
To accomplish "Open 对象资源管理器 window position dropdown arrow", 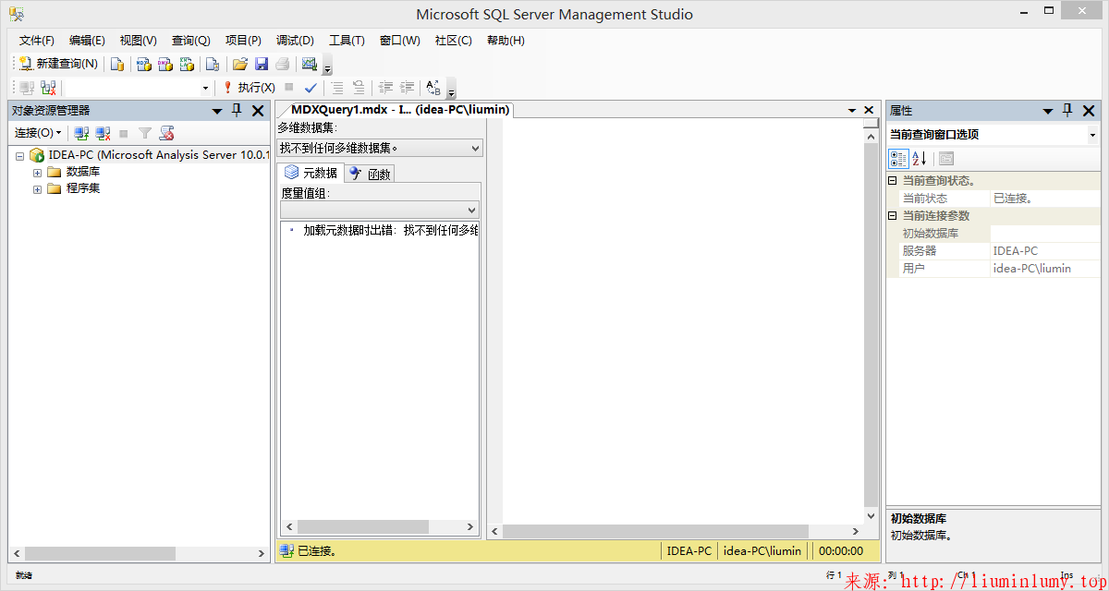I will click(217, 111).
